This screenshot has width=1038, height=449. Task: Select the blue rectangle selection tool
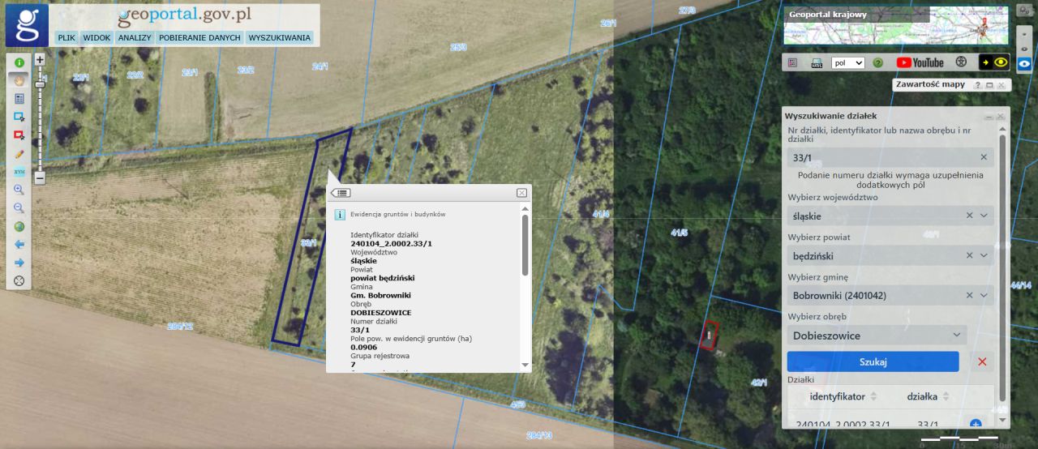coord(19,117)
